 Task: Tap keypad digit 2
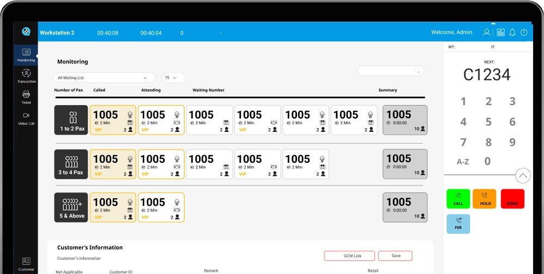[489, 101]
